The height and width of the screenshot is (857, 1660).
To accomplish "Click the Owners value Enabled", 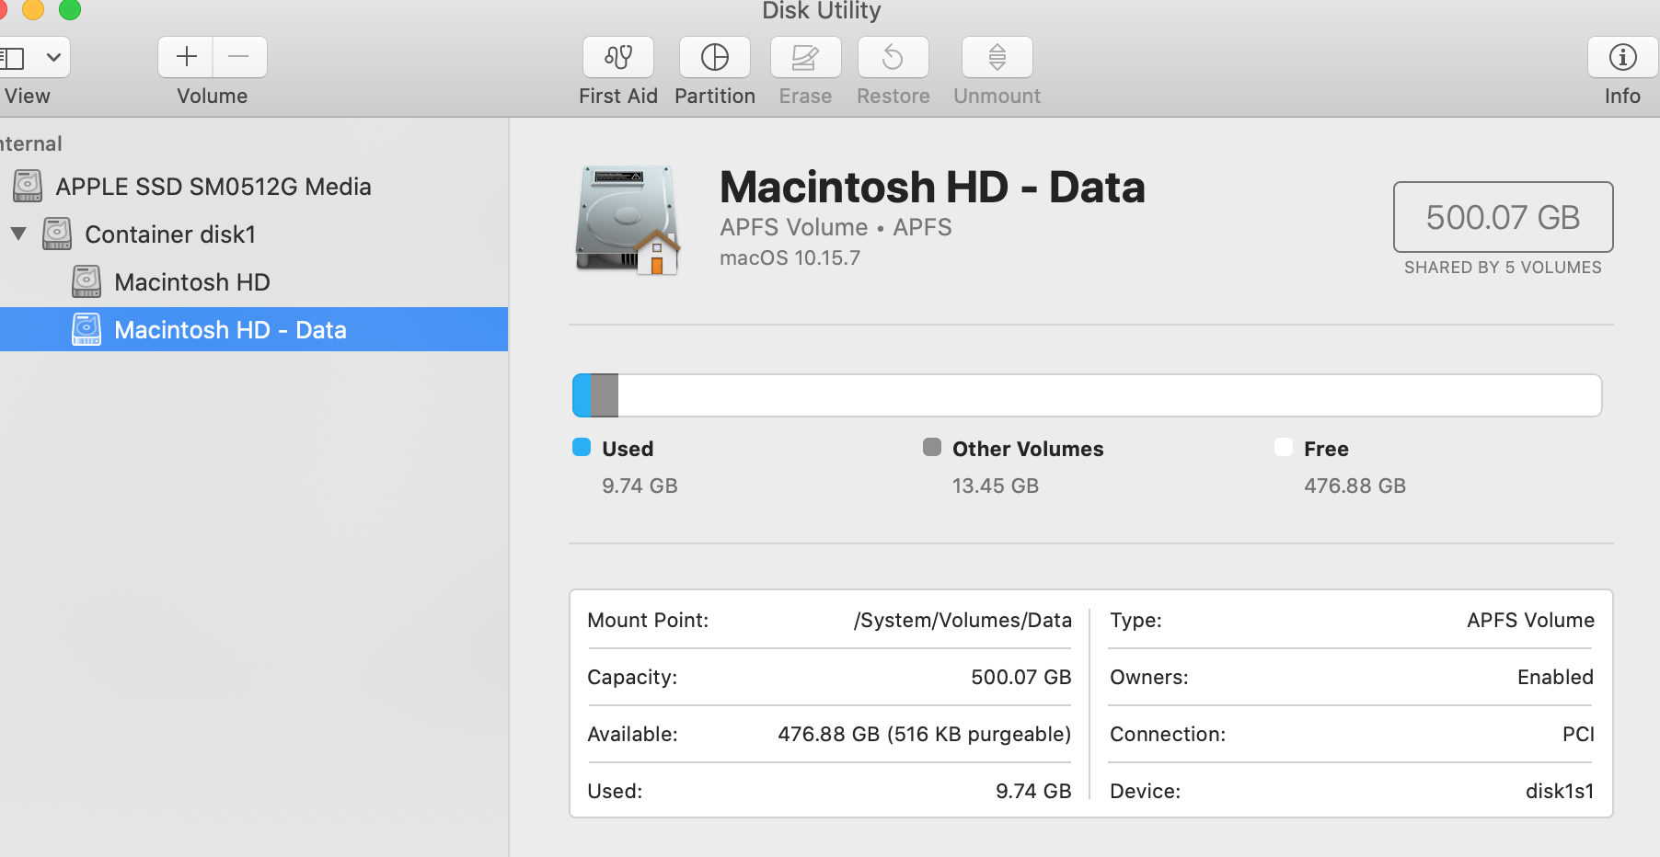I will pyautogui.click(x=1555, y=678).
